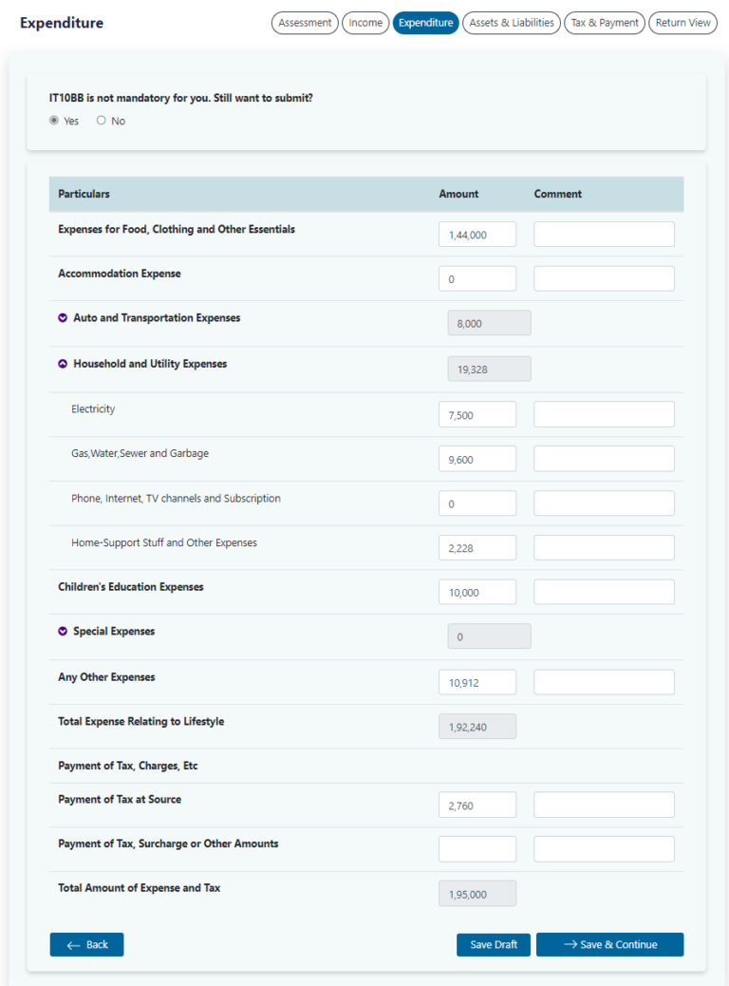Image resolution: width=729 pixels, height=986 pixels.
Task: Focus the Children's Education Expenses amount
Action: (x=477, y=592)
